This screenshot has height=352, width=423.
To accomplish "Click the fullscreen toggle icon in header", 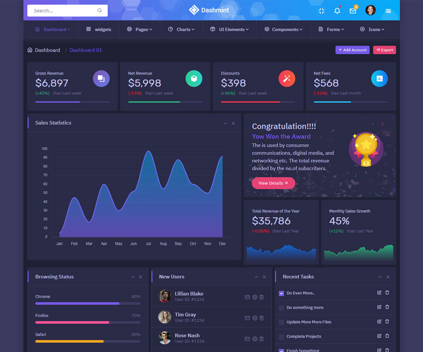I will (x=321, y=11).
